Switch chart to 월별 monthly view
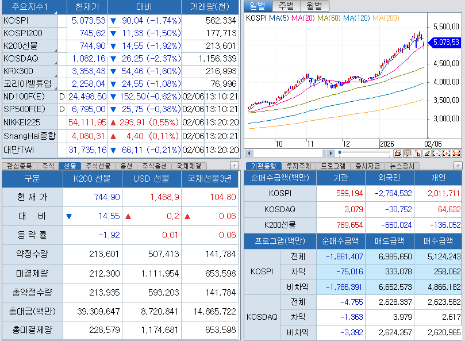465x341 pixels. (x=314, y=6)
